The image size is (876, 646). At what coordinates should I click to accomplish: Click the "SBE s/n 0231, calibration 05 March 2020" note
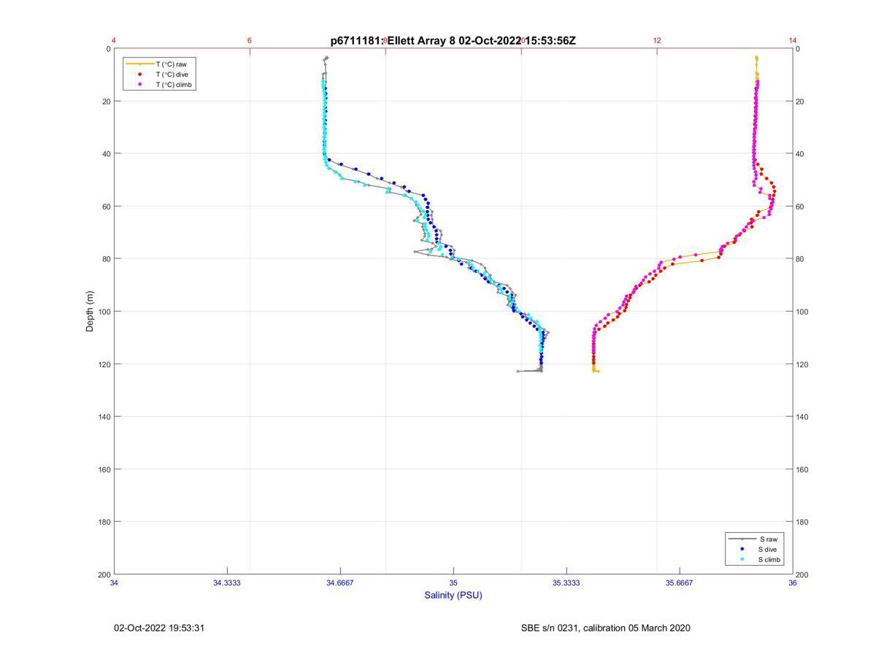point(605,628)
